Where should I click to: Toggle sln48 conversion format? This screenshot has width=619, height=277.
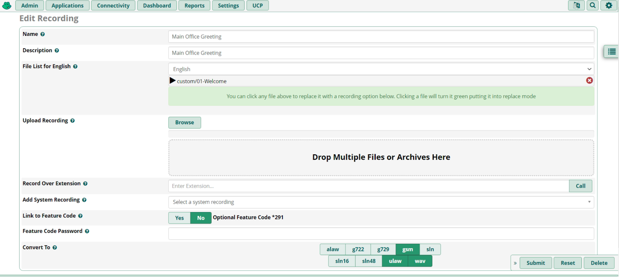tap(369, 261)
